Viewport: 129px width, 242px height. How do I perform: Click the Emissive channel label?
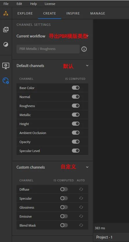pos(26,216)
